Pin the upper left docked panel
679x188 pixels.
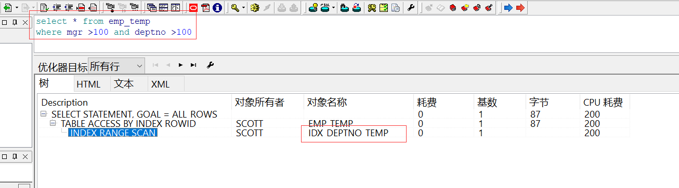click(14, 22)
